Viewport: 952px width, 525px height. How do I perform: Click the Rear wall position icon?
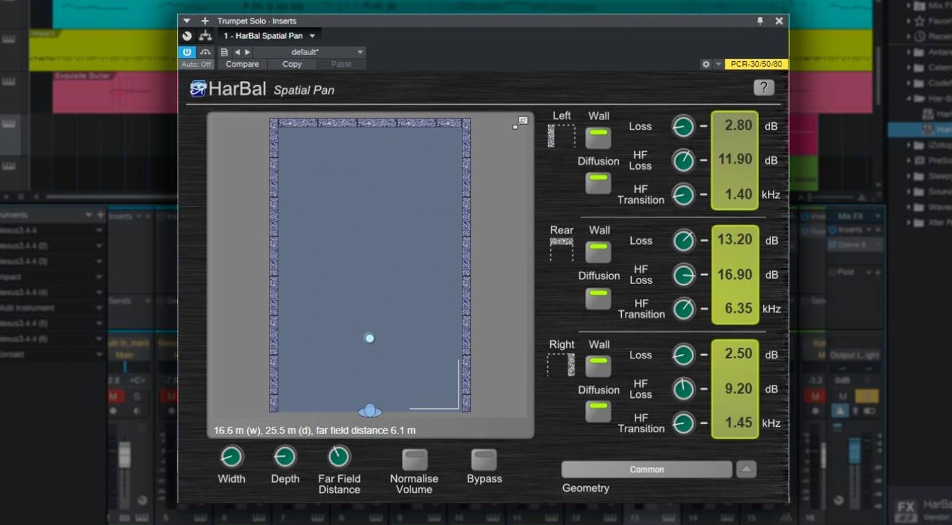click(561, 249)
